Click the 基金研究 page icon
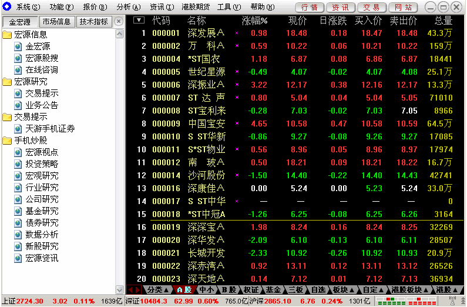Image resolution: width=467 pixels, height=307 pixels. (x=18, y=211)
